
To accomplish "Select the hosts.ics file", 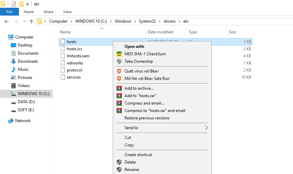I will (x=74, y=49).
